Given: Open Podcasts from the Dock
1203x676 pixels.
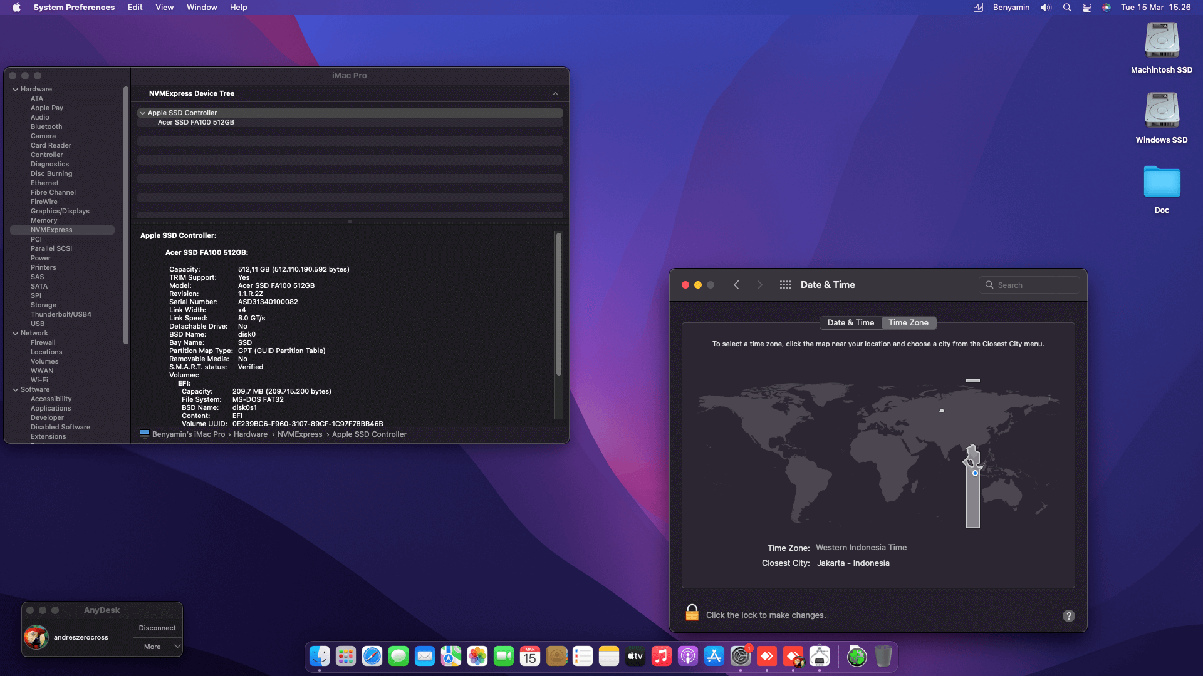Looking at the screenshot, I should (x=688, y=656).
